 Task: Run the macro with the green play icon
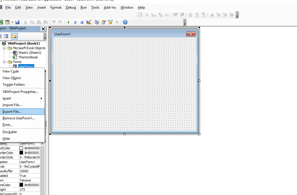click(69, 22)
